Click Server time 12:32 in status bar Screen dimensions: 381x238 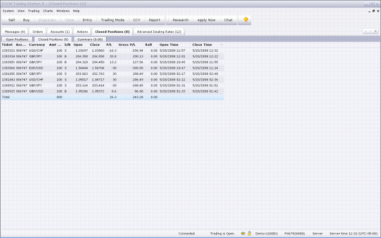354,233
